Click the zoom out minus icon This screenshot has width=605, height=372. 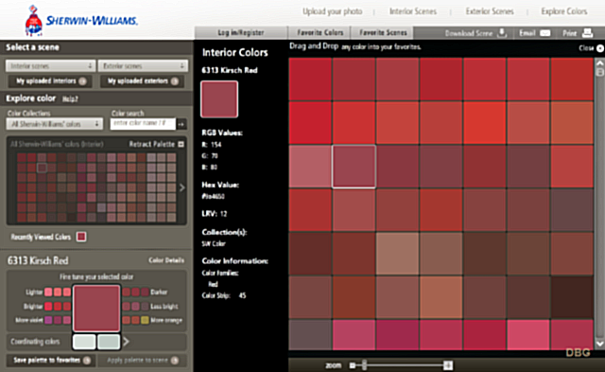pyautogui.click(x=353, y=365)
